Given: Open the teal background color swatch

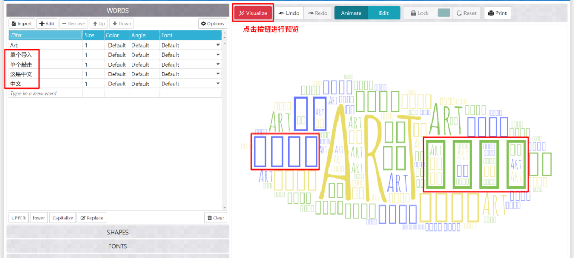Looking at the screenshot, I should pos(444,13).
